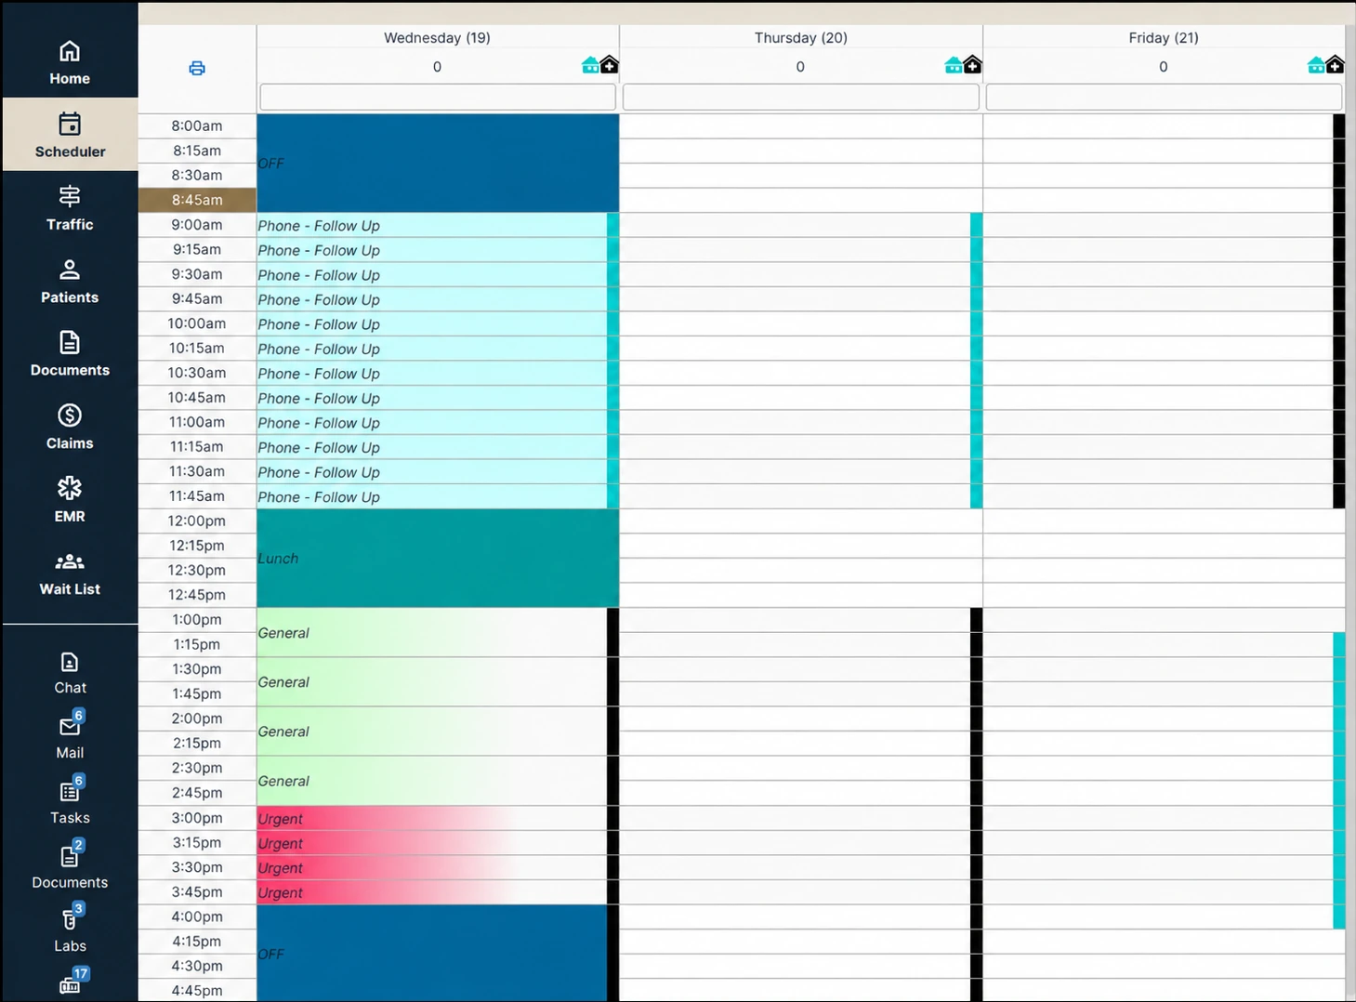Viewport: 1356px width, 1002px height.
Task: Open the EMR module
Action: pyautogui.click(x=70, y=500)
